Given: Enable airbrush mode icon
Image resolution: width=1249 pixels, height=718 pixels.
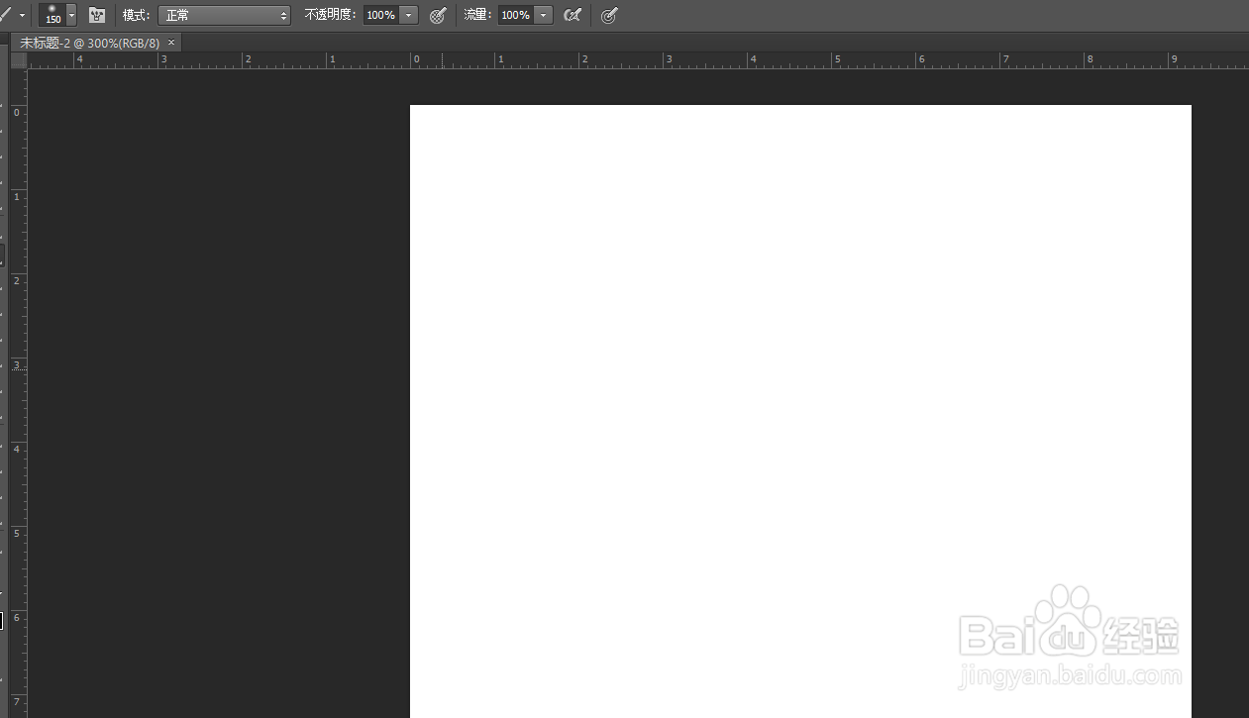Looking at the screenshot, I should click(x=572, y=15).
